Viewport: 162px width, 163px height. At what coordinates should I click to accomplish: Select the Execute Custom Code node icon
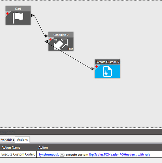click(107, 71)
